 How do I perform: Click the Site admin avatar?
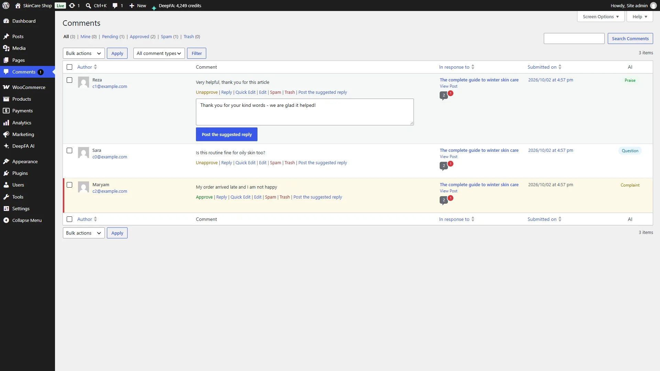tap(653, 5)
